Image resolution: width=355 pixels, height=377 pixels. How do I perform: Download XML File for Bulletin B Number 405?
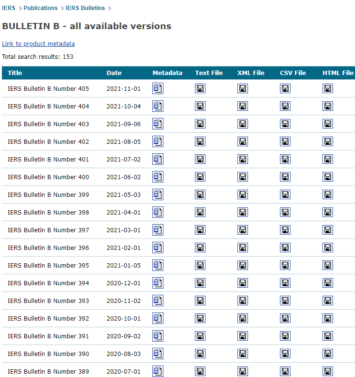(243, 88)
